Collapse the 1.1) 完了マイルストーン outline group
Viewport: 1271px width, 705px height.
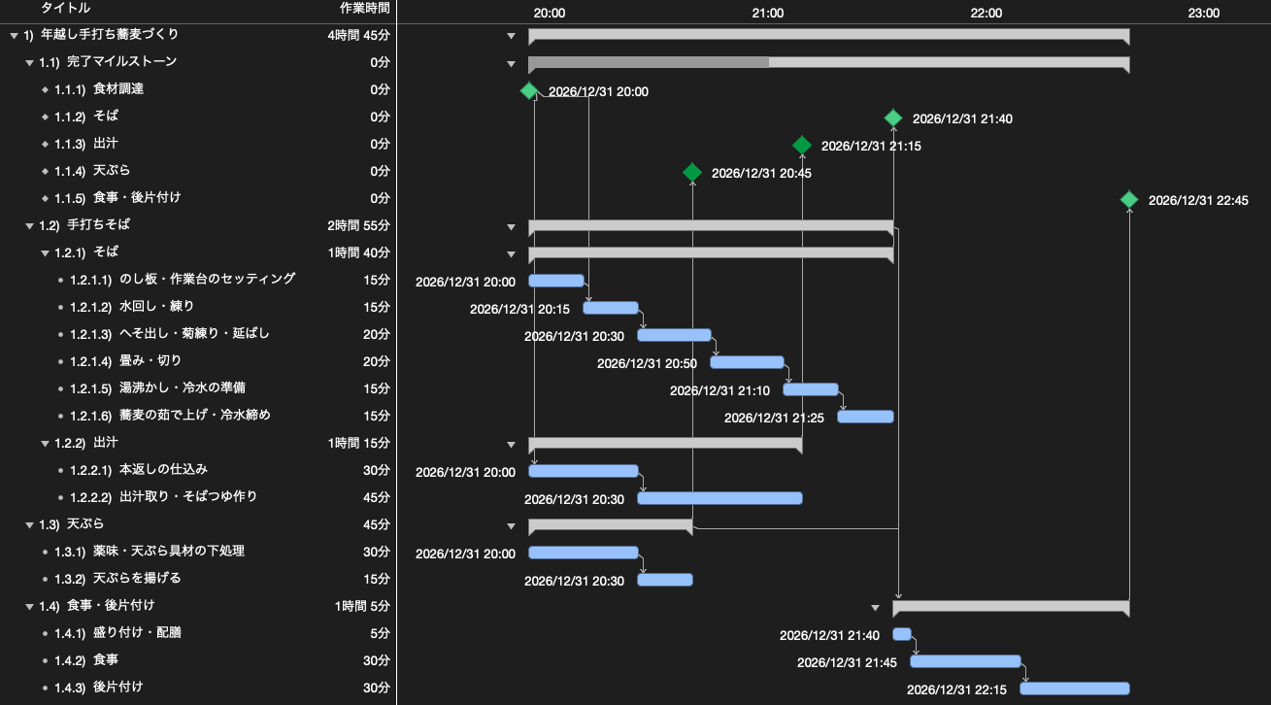coord(29,62)
